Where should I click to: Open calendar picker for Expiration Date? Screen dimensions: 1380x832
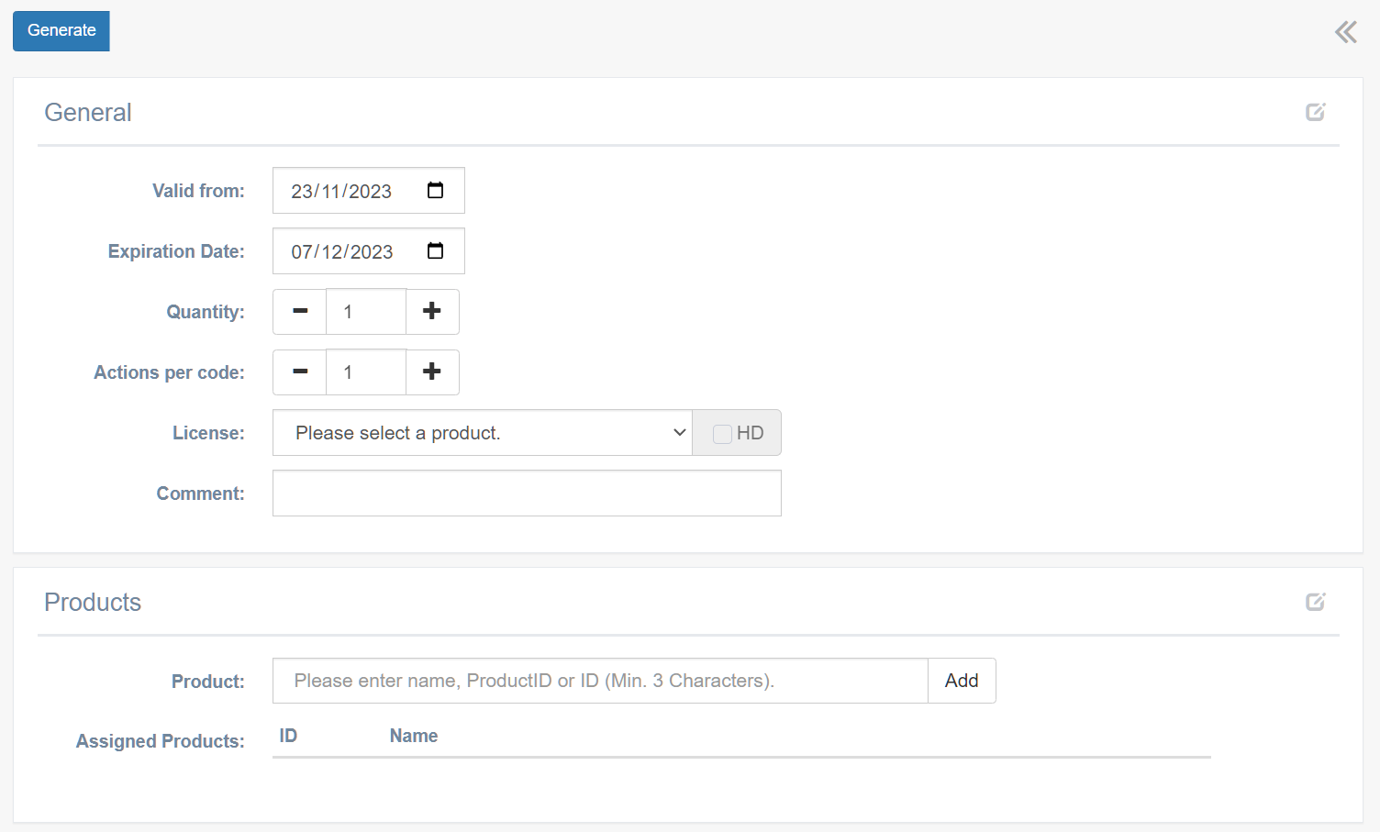[435, 251]
